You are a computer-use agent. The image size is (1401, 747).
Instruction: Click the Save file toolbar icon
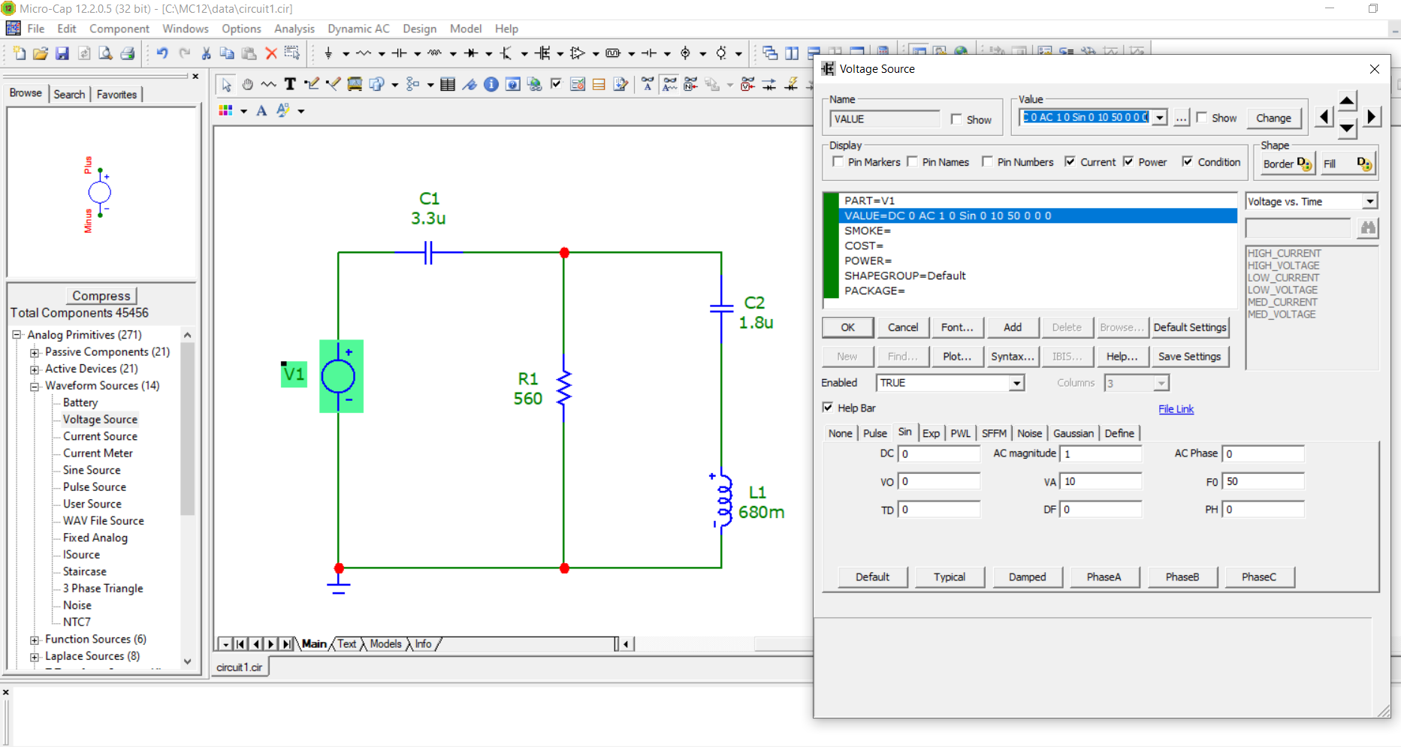point(62,53)
